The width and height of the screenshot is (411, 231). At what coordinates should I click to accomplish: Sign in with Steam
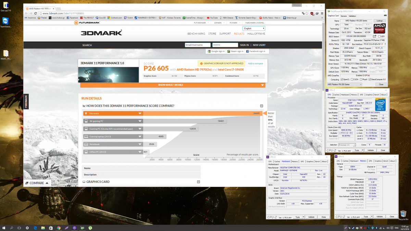pyautogui.click(x=236, y=51)
